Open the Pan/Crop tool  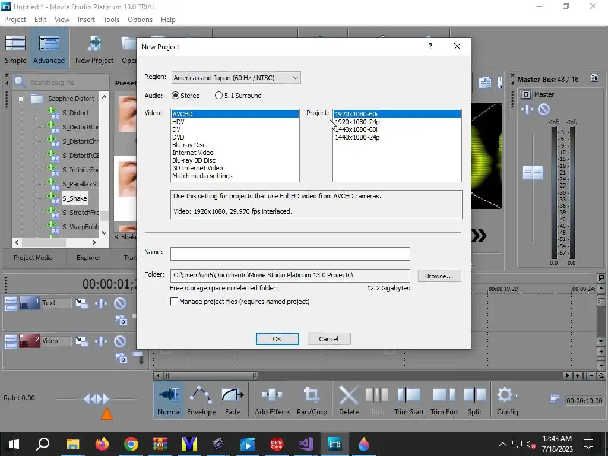[312, 401]
